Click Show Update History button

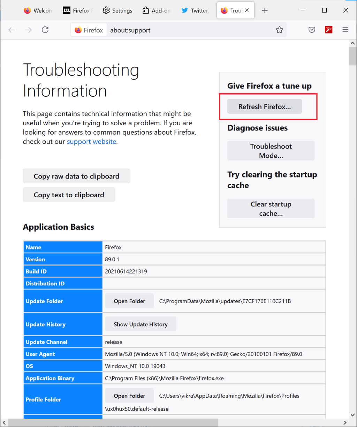click(140, 324)
